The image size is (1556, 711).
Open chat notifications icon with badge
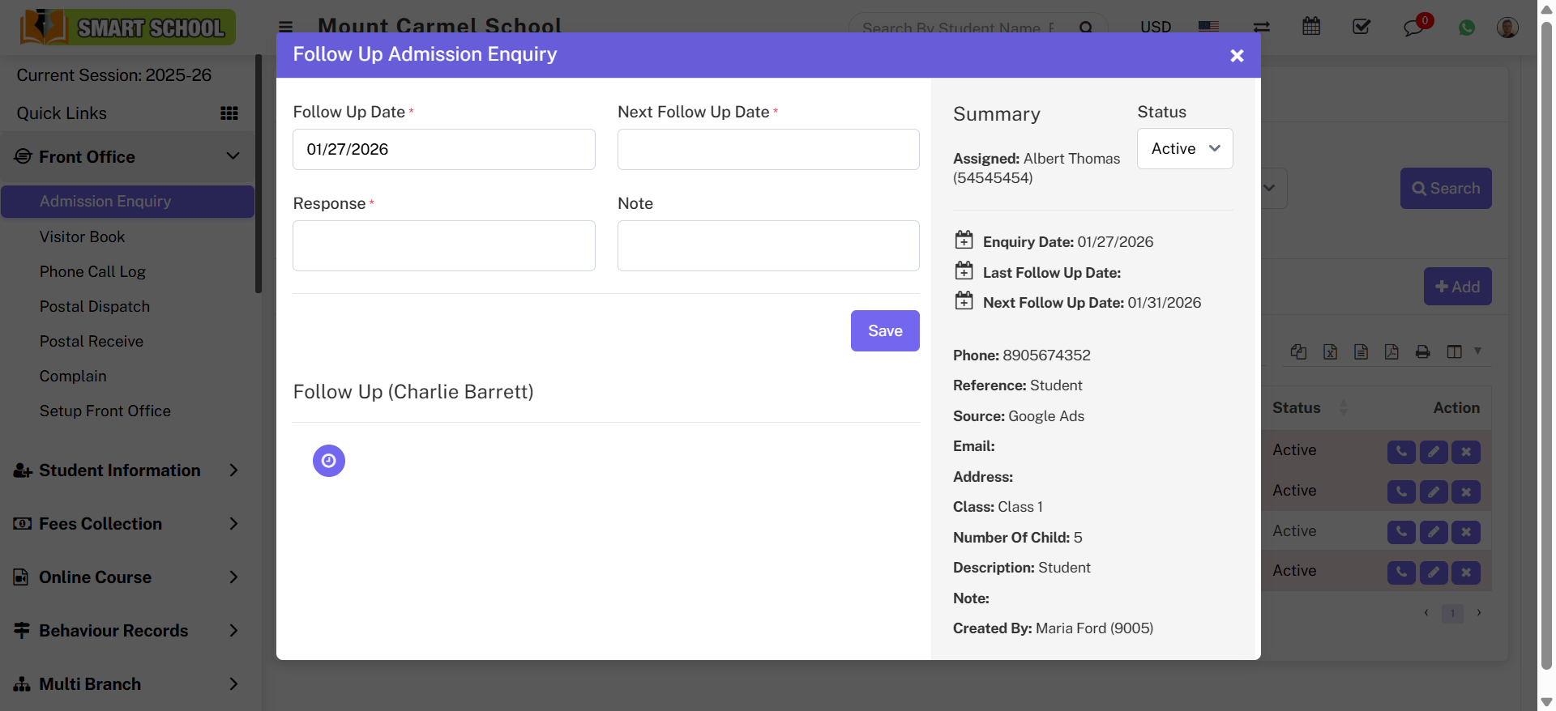[1414, 28]
